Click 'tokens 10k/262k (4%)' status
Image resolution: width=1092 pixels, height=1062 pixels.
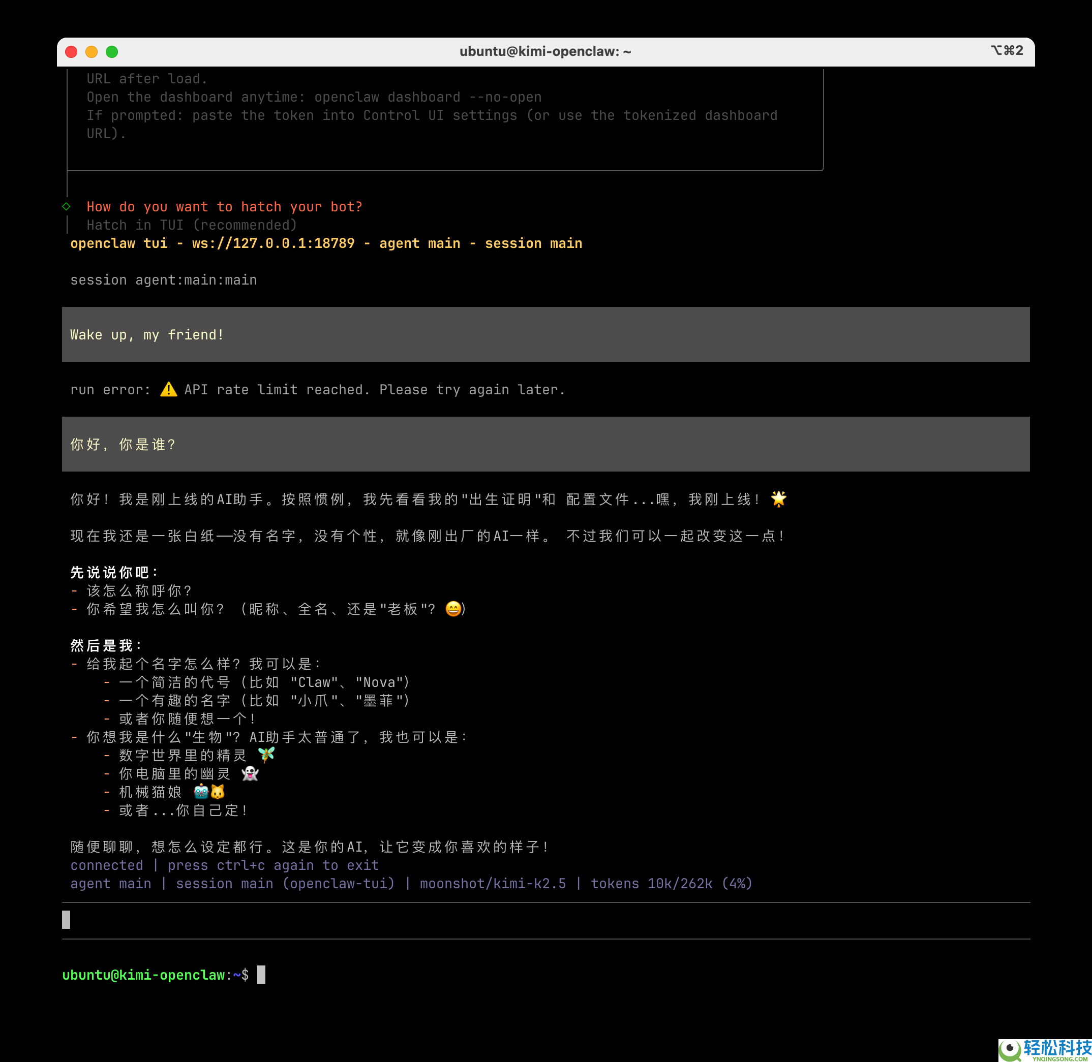pyautogui.click(x=671, y=884)
